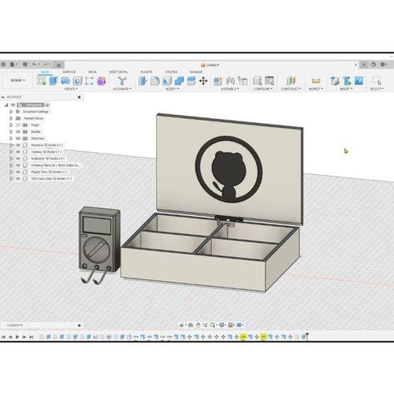Switch to the Utilities tab
The width and height of the screenshot is (394, 394).
pos(171,72)
